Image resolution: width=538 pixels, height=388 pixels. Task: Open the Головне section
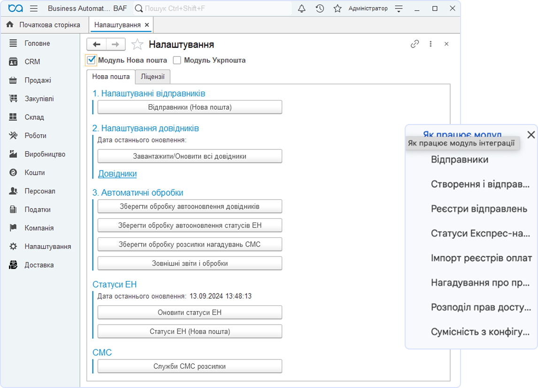(37, 43)
